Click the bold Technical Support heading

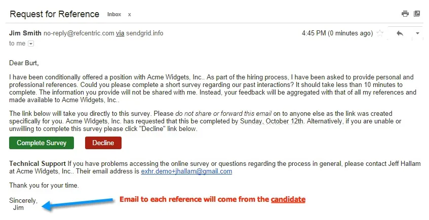(x=37, y=164)
